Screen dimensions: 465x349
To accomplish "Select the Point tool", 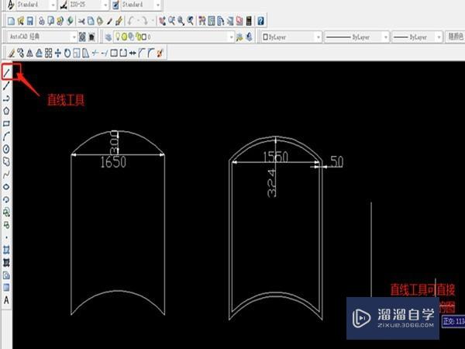I will click(x=6, y=237).
